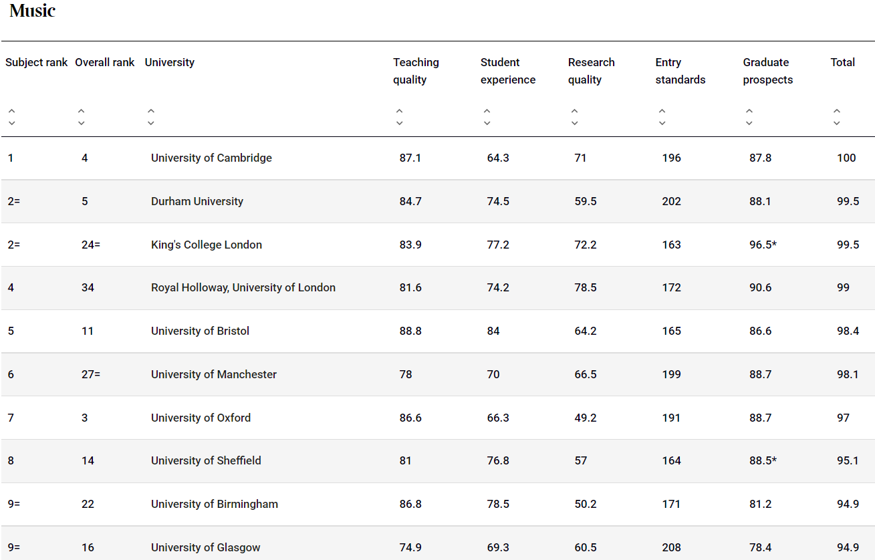The image size is (875, 560).
Task: Sort Graduate prospects ascending arrow
Action: pos(749,111)
